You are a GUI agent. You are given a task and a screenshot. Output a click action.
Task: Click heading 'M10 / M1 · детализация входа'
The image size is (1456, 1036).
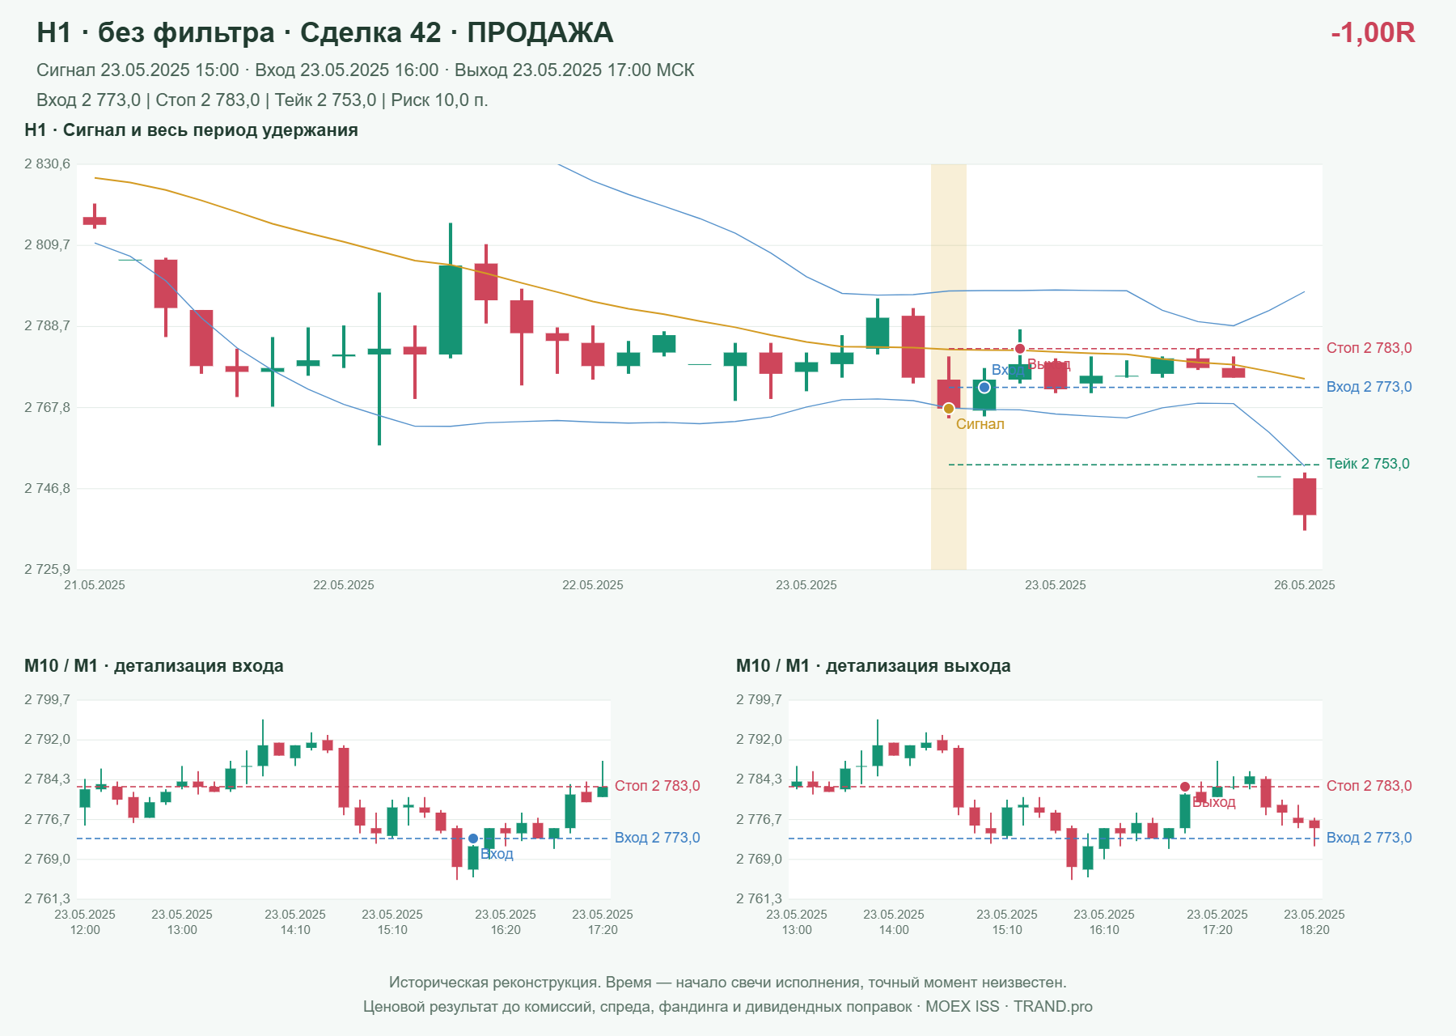click(154, 666)
